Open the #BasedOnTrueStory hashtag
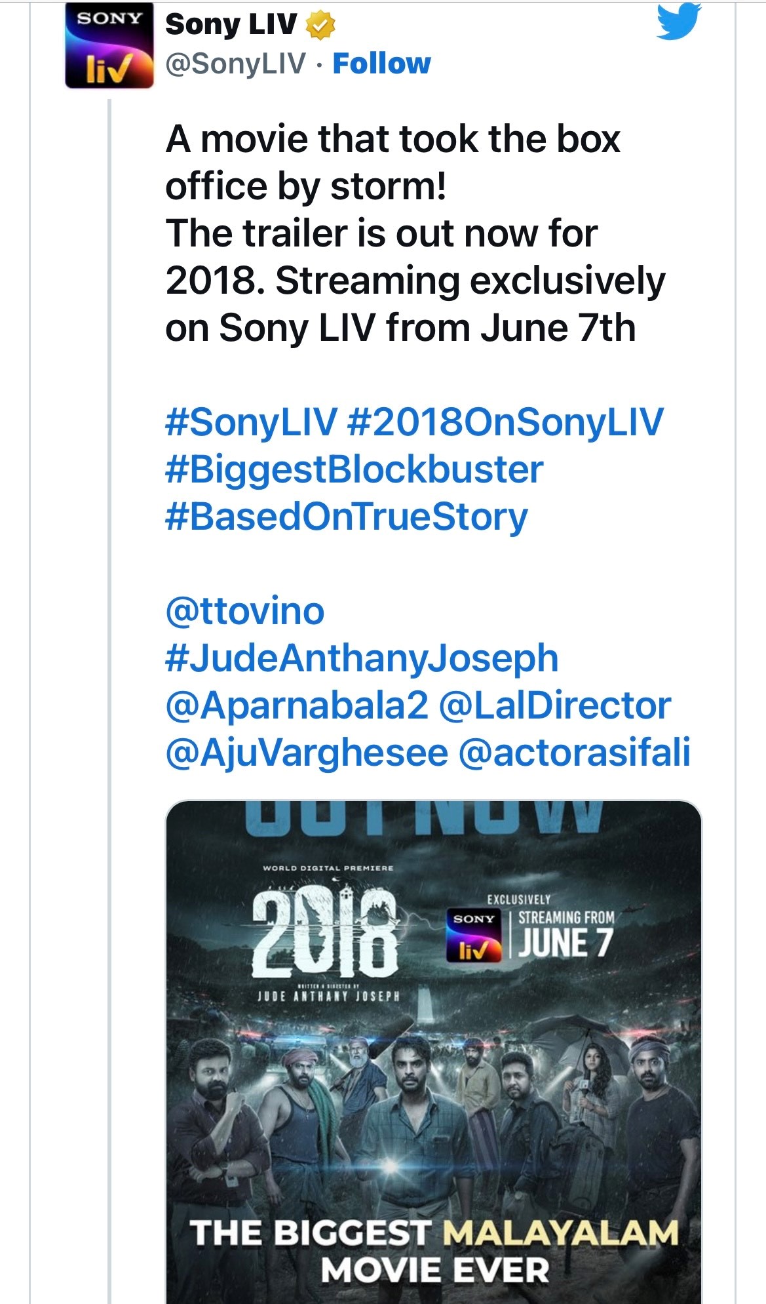The width and height of the screenshot is (766, 1304). click(x=346, y=517)
